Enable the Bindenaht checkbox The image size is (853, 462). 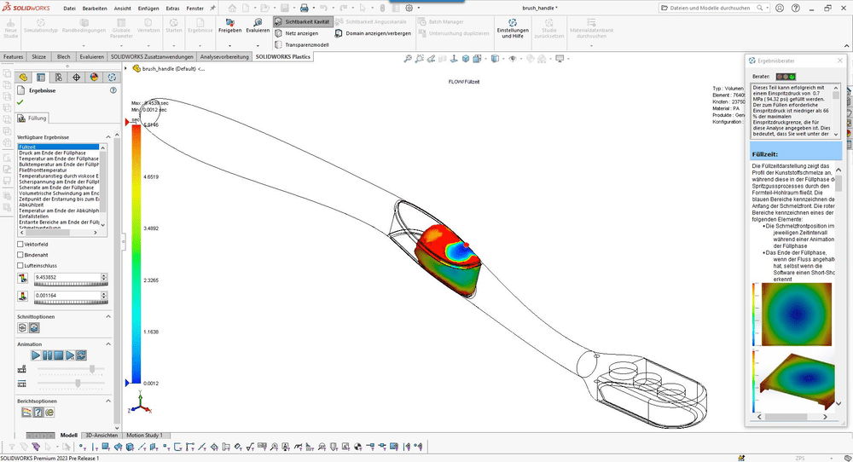pyautogui.click(x=20, y=255)
